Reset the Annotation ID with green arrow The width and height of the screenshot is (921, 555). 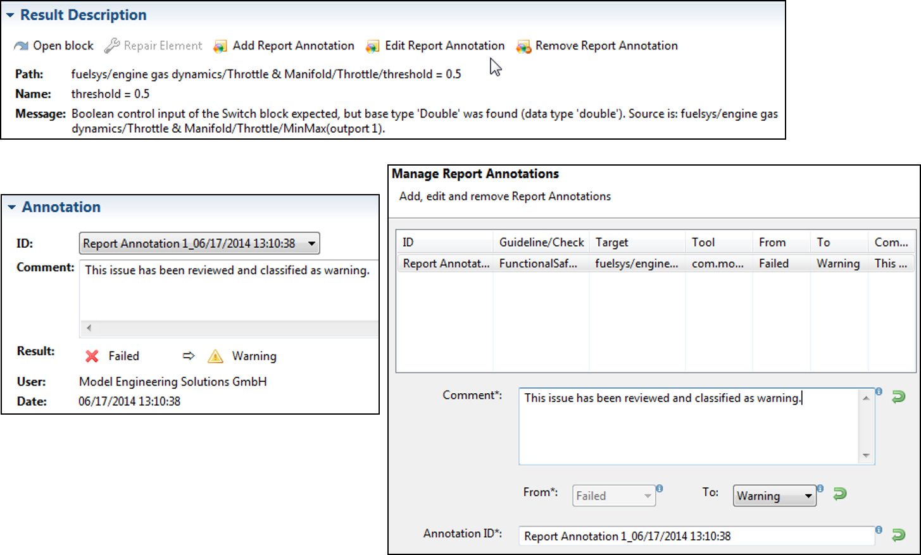[898, 535]
